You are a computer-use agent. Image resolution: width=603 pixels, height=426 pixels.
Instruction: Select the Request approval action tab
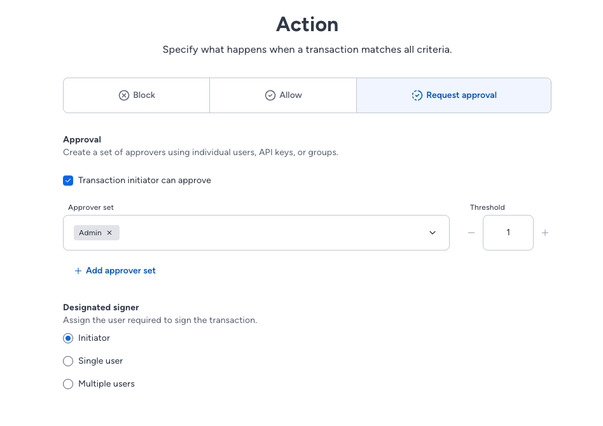click(454, 95)
